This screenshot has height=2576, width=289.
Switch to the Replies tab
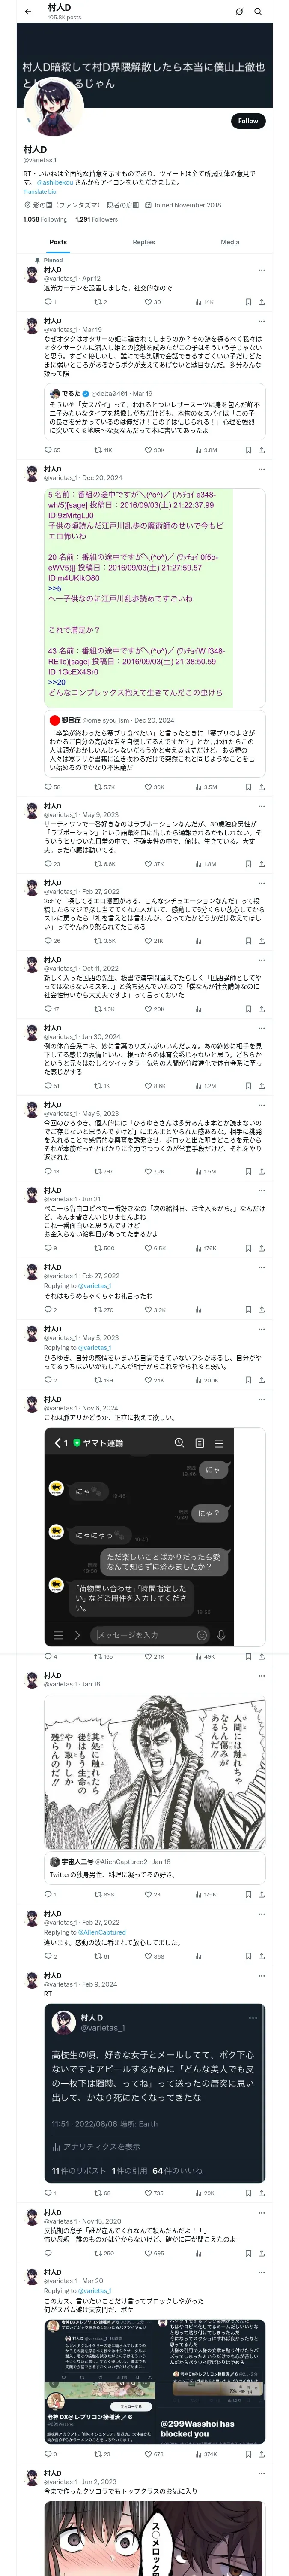click(143, 242)
